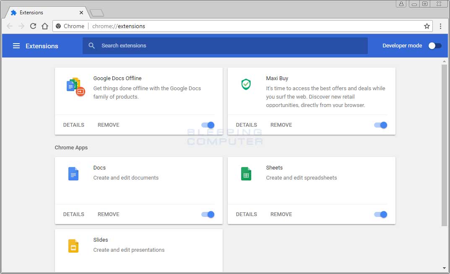450x274 pixels.
Task: Click 'Create and edit spreadsheets' description
Action: [302, 178]
